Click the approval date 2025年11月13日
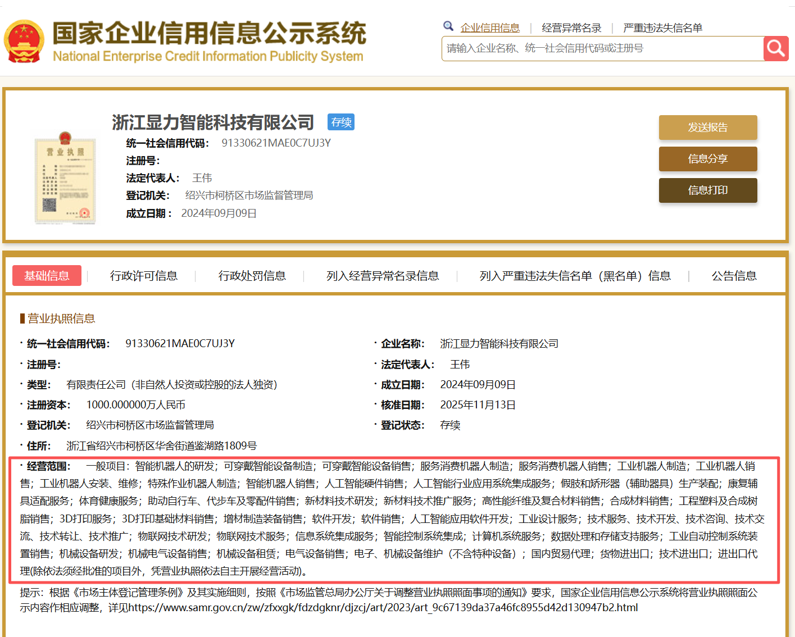 click(x=478, y=405)
